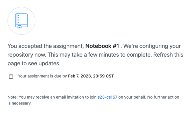This screenshot has height=115, width=191.
Task: Click the Feb 7, 2023 due date text
Action: tap(79, 76)
